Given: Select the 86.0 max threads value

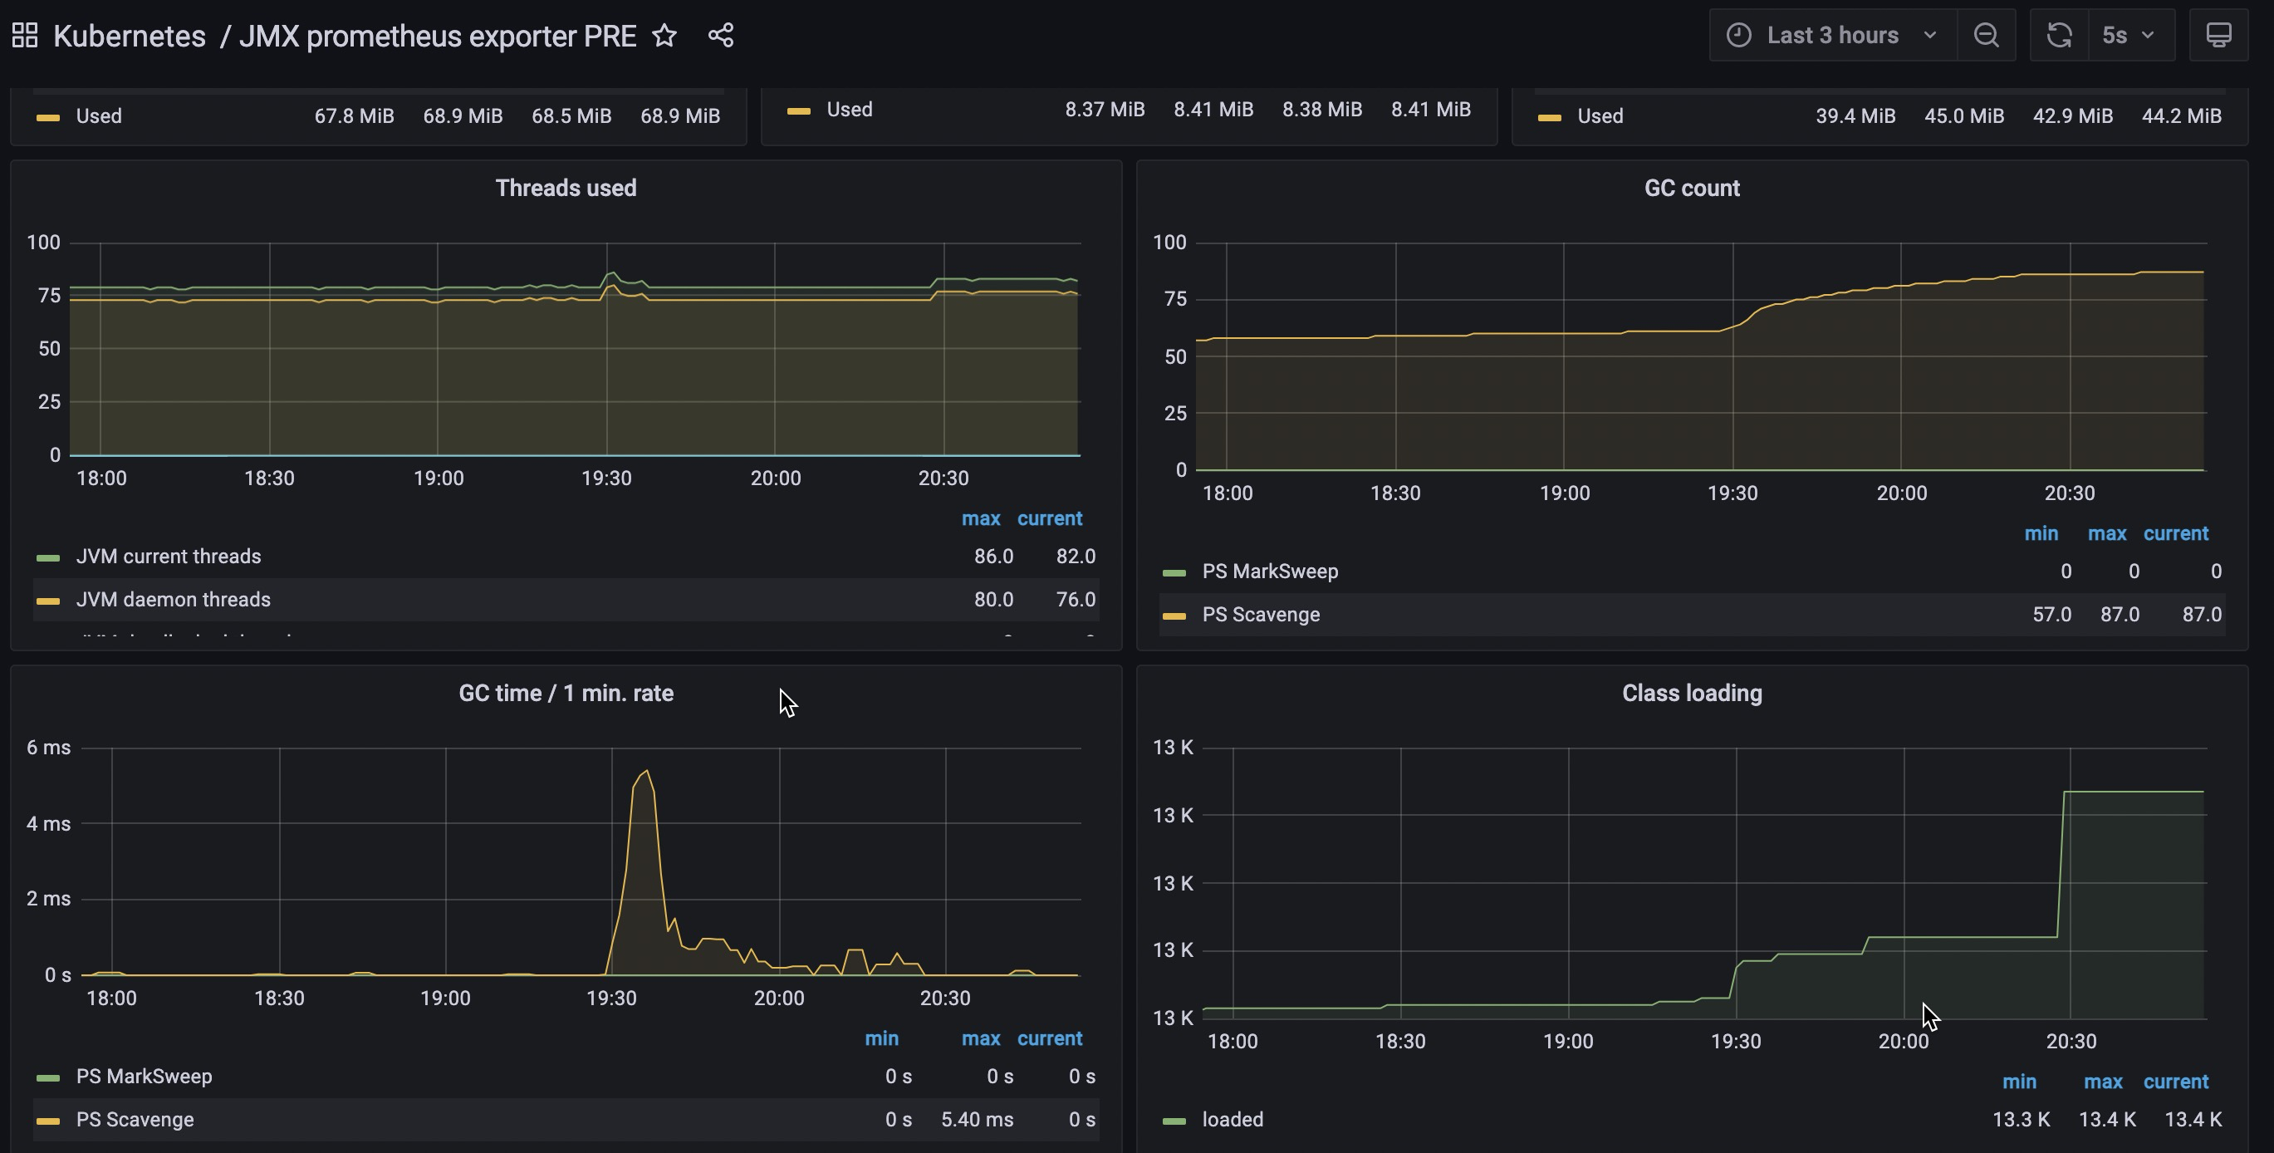Looking at the screenshot, I should [x=993, y=557].
